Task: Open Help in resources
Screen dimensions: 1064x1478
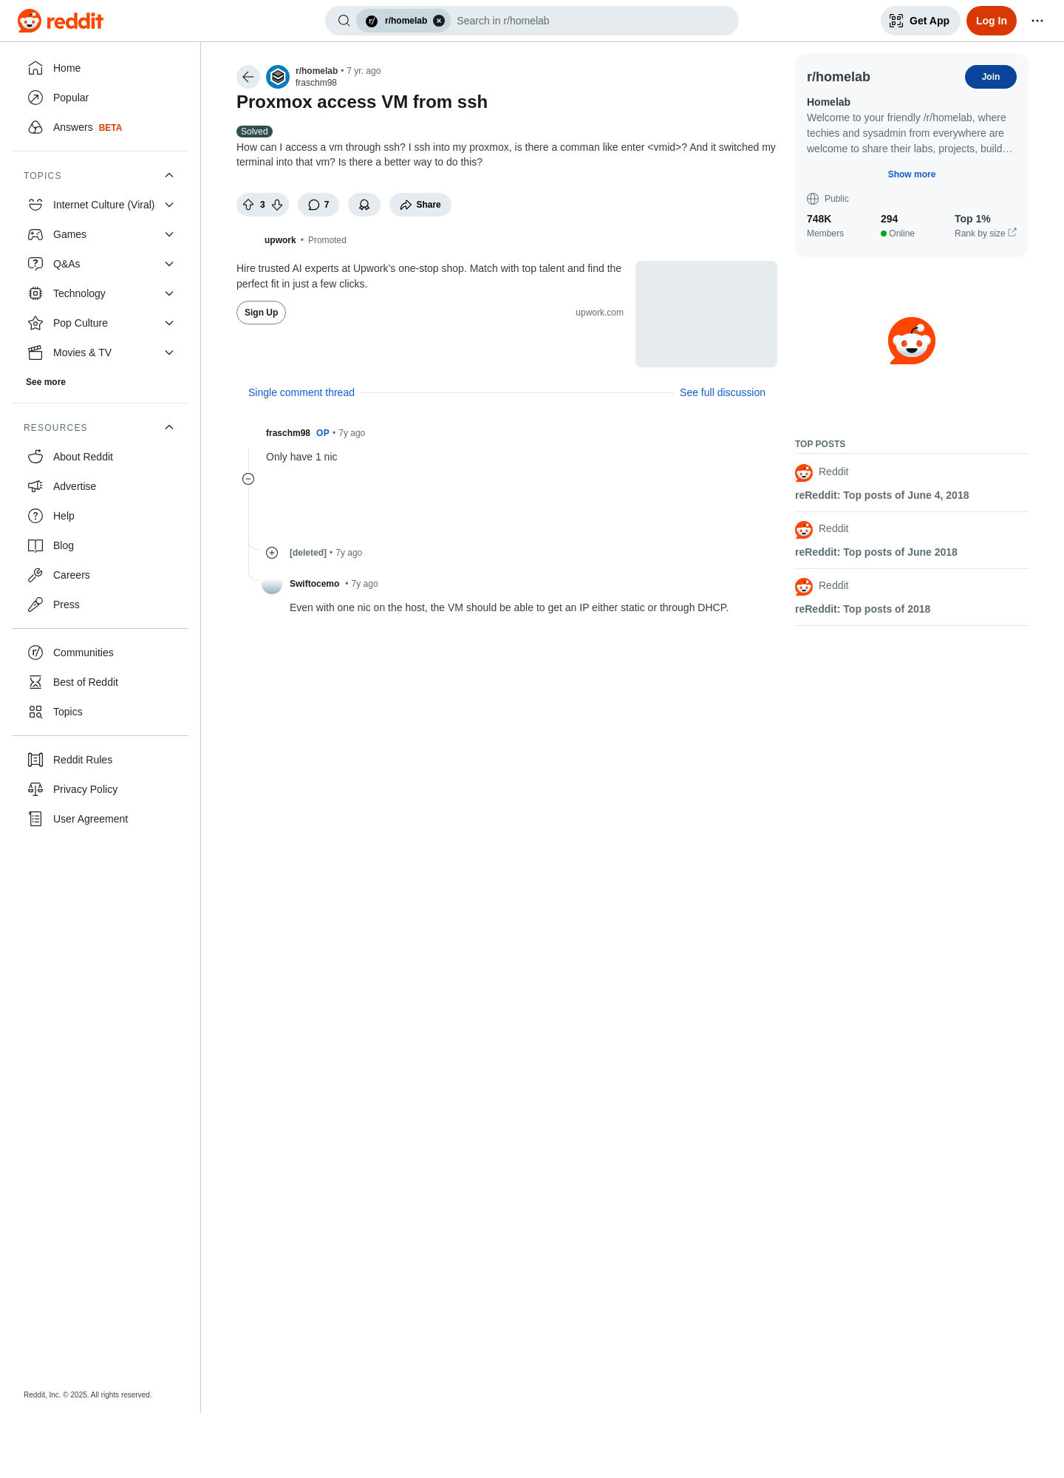Action: pos(100,516)
